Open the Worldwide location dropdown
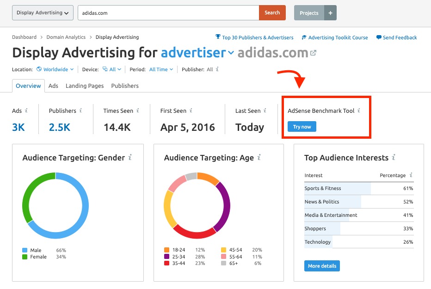This screenshot has width=431, height=289. 55,69
